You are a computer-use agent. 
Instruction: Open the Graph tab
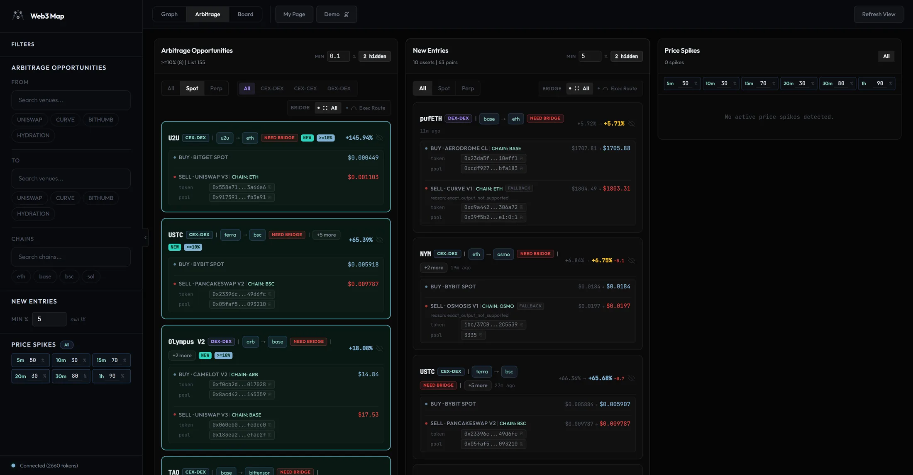(x=169, y=15)
